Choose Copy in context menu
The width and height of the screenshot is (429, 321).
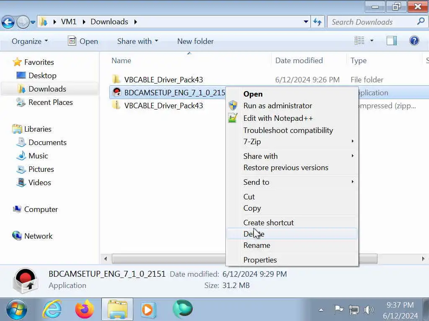coord(292,208)
